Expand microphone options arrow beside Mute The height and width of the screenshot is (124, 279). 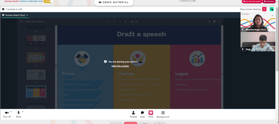click(x=23, y=111)
